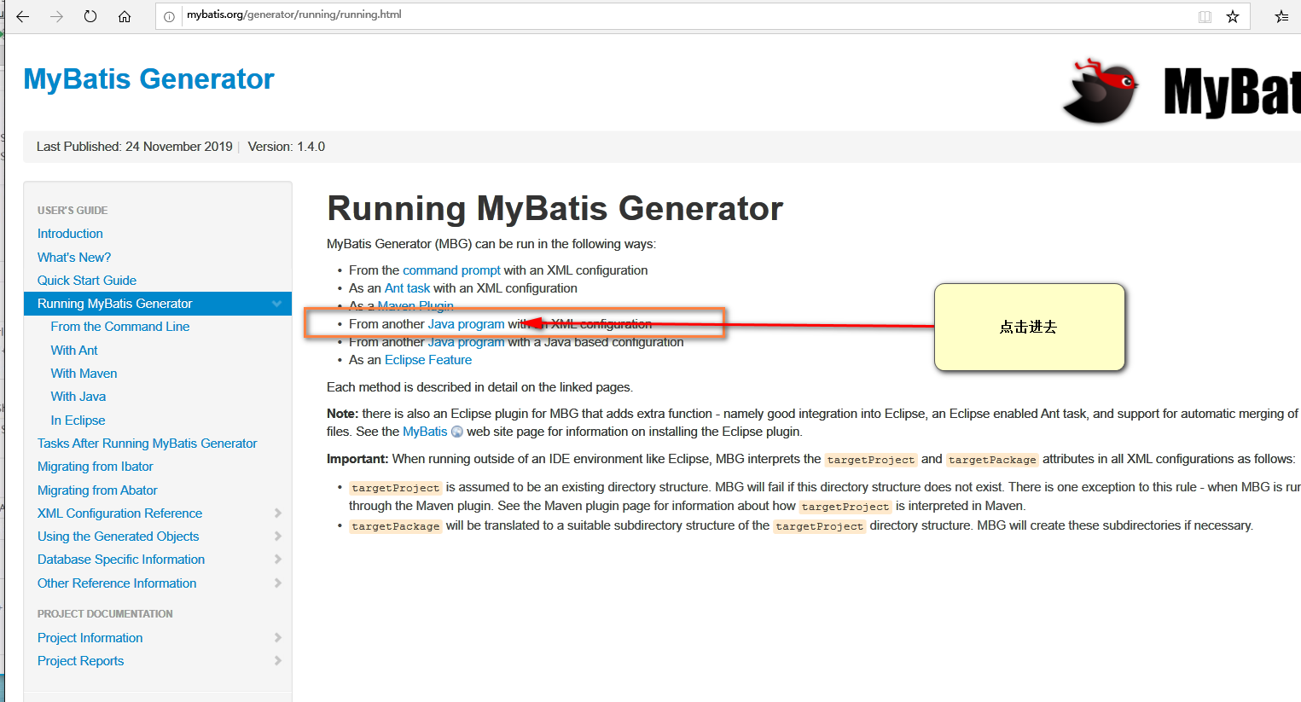Screen dimensions: 1301x702
Task: Expand Project Information submenu
Action: tap(277, 637)
